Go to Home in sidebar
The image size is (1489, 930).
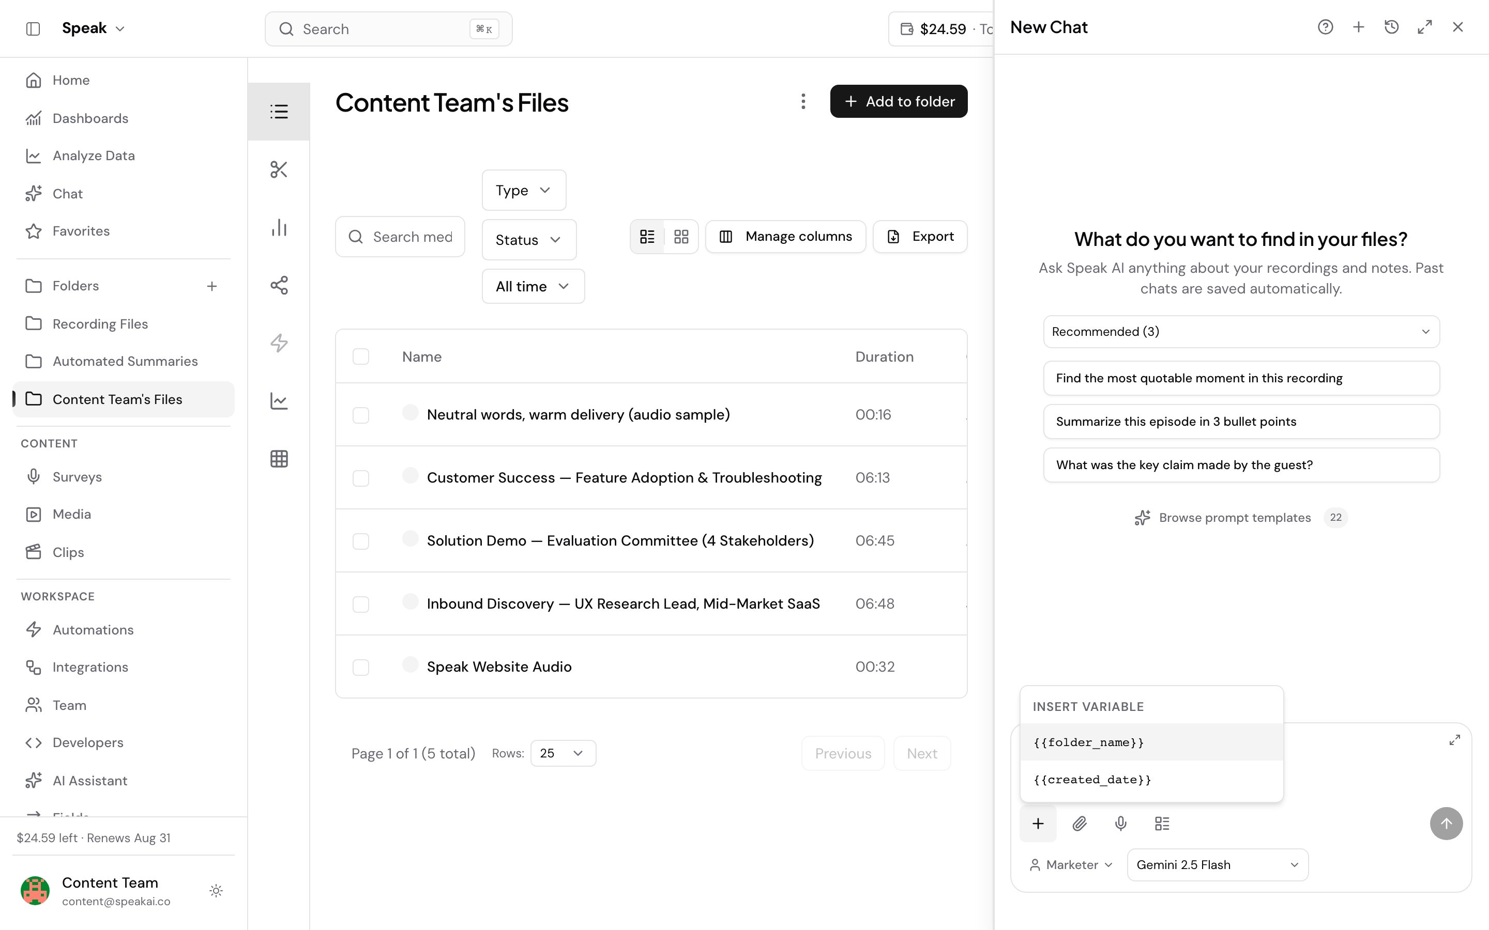123,81
